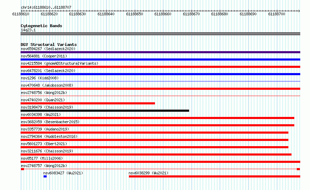
Task: Select the black nsv3198479 variant bar
Action: pyautogui.click(x=105, y=111)
